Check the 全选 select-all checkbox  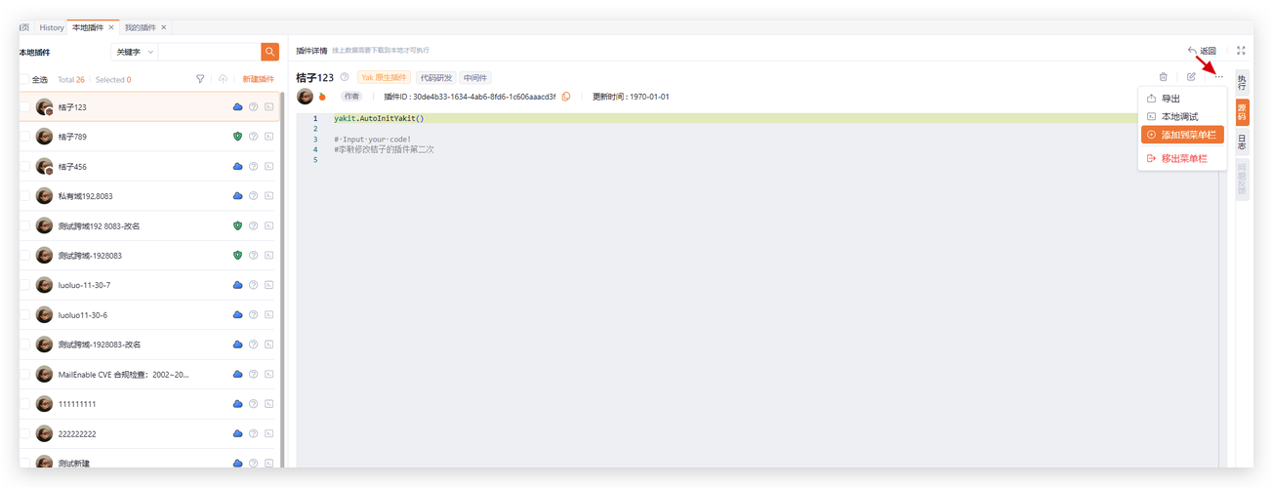pyautogui.click(x=23, y=79)
